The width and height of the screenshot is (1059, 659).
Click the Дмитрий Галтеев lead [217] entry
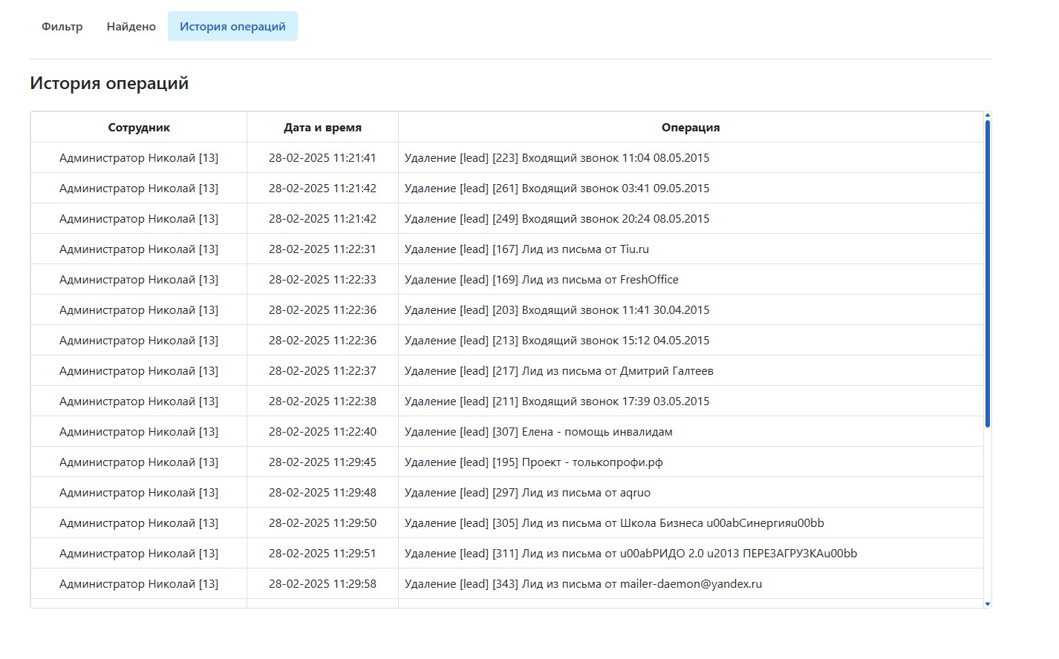(x=558, y=371)
